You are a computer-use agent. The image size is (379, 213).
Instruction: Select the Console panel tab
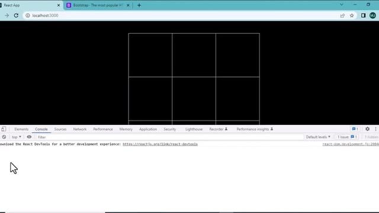pos(41,129)
